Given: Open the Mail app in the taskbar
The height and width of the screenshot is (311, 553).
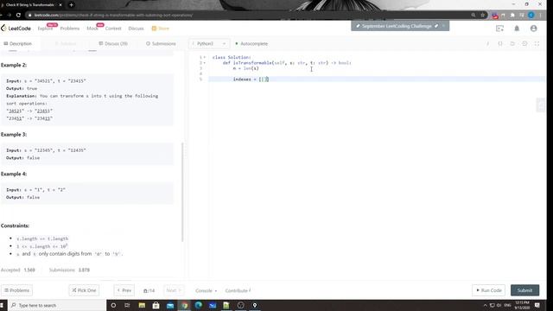Looking at the screenshot, I should [170, 305].
